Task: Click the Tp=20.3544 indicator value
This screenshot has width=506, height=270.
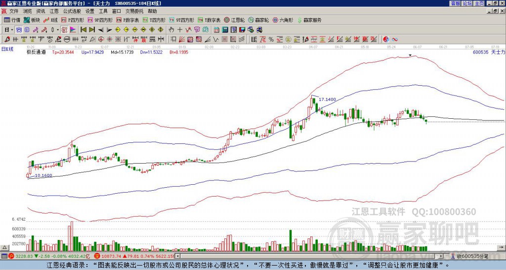Action: pyautogui.click(x=63, y=52)
